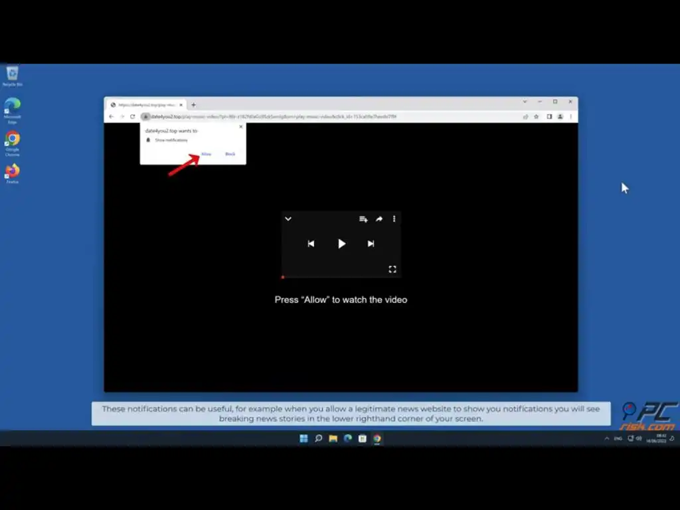Open Chrome profile menu

pyautogui.click(x=560, y=117)
